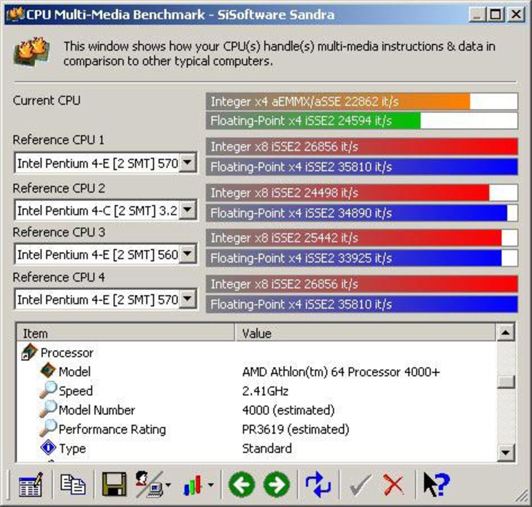Click the grey checkmark OK icon

360,485
